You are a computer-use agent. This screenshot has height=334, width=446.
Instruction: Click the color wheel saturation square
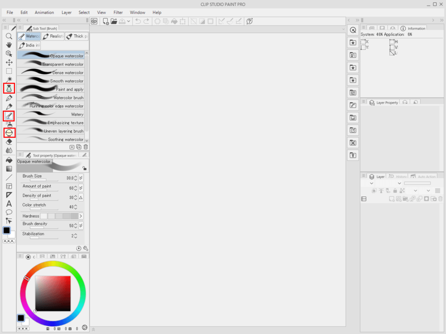tap(53, 293)
